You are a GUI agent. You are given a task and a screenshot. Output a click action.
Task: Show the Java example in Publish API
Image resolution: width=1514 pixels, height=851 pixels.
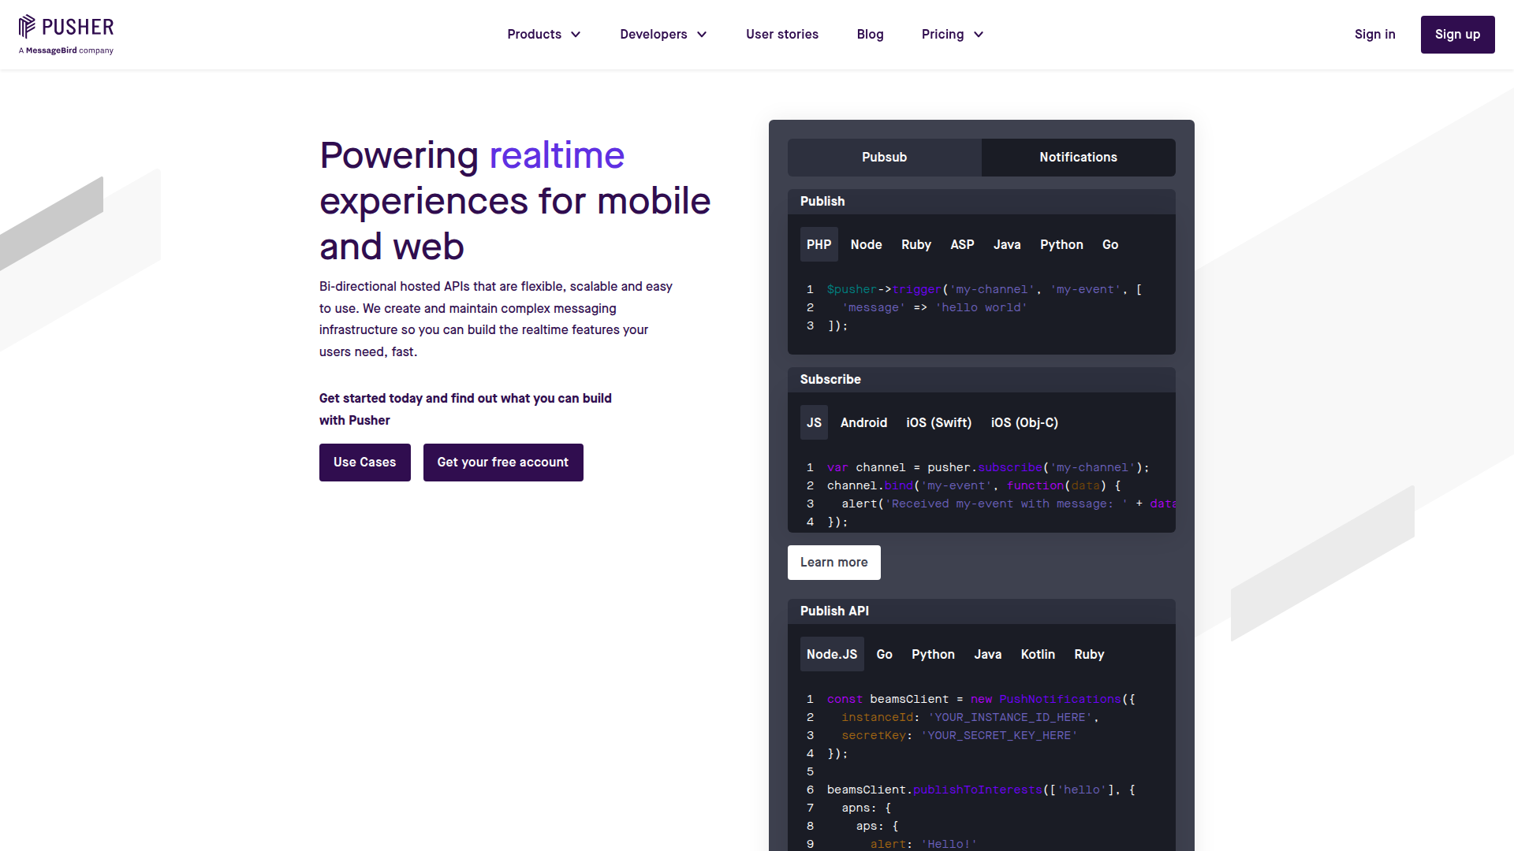pyautogui.click(x=987, y=654)
